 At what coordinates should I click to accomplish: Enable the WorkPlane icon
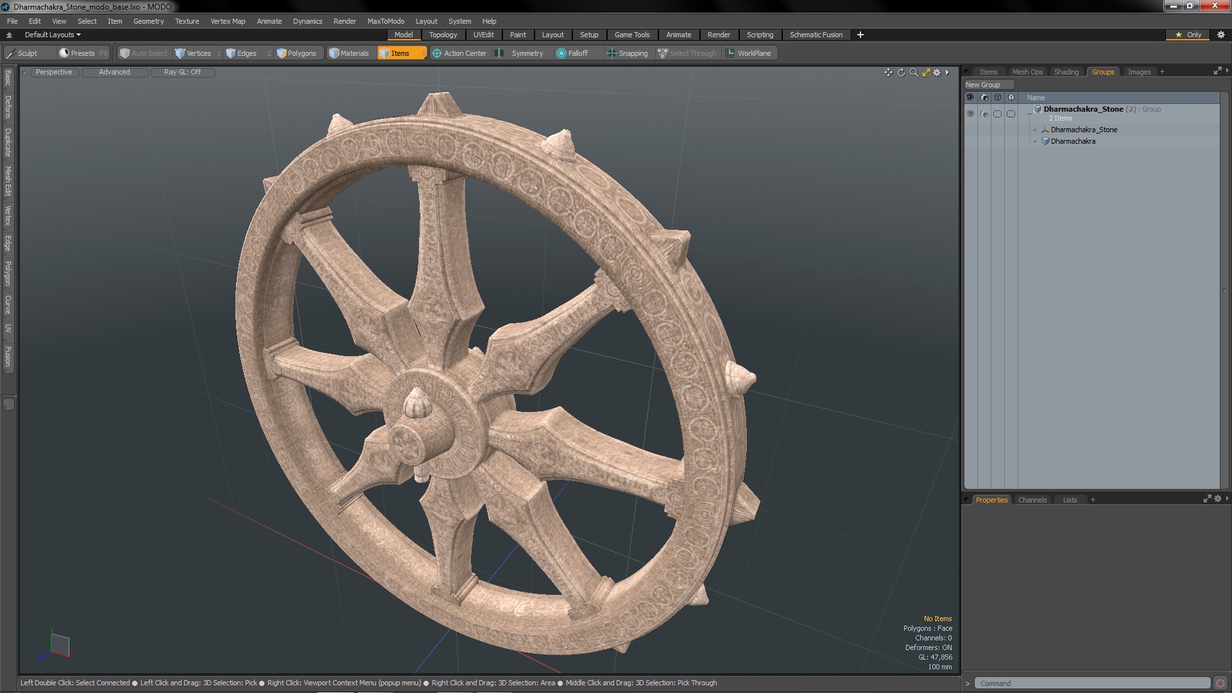tap(730, 53)
